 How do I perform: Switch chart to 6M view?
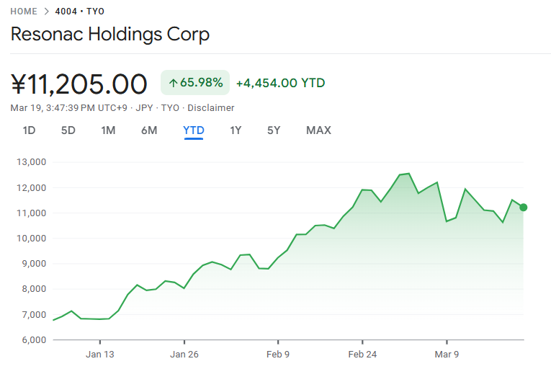click(x=149, y=130)
